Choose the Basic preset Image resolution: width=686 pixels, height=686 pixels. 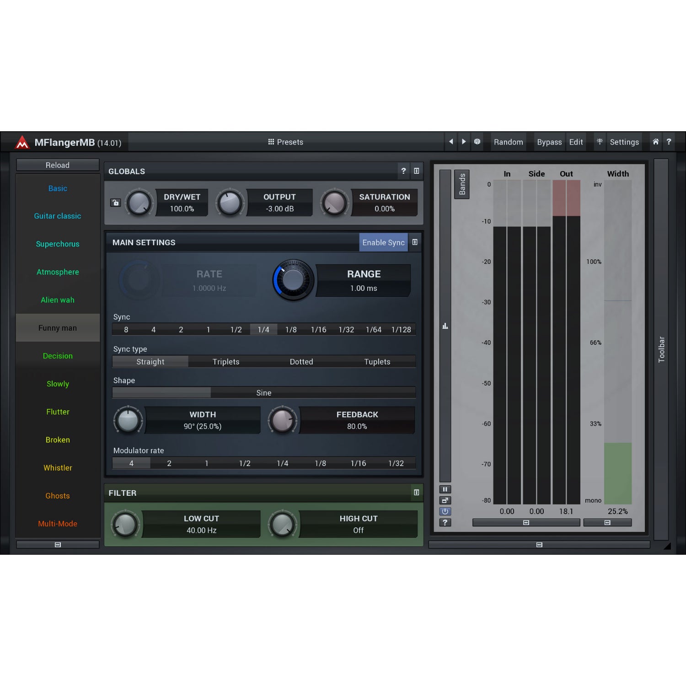tap(58, 188)
